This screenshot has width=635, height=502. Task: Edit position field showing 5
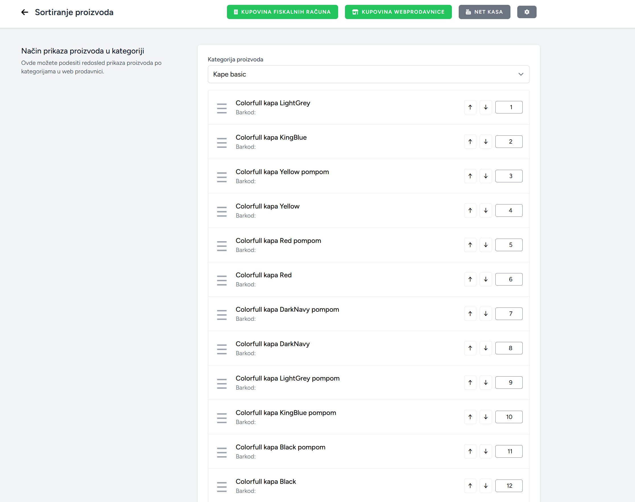[509, 245]
